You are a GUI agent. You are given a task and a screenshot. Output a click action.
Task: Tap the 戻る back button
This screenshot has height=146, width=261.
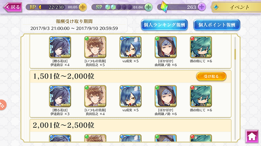13,7
